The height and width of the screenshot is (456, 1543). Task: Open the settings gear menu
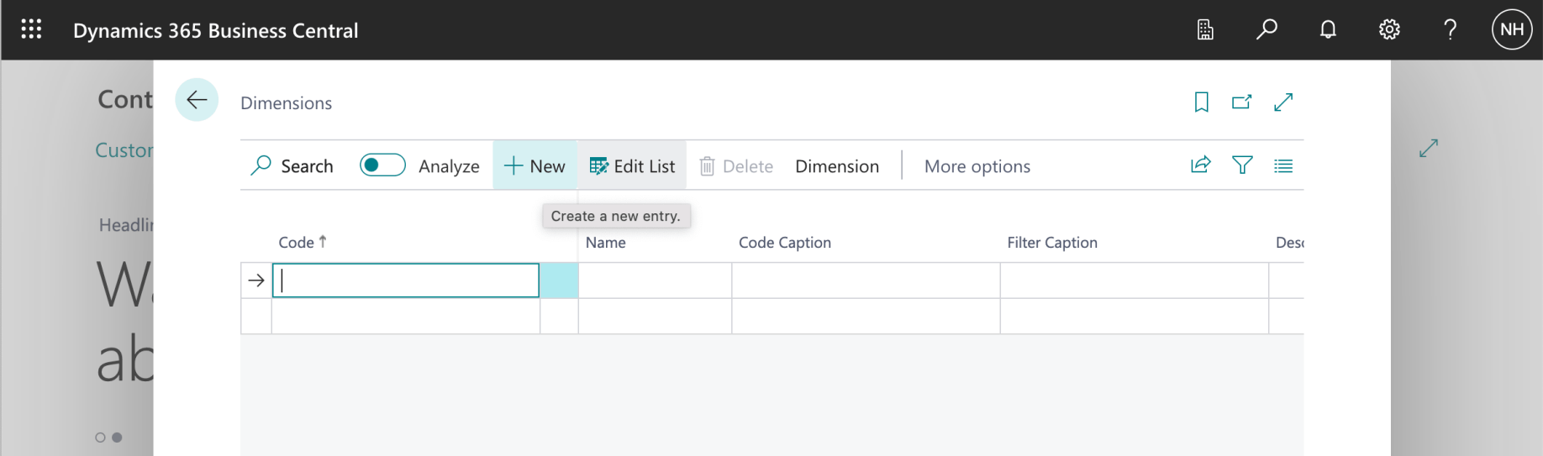1389,30
